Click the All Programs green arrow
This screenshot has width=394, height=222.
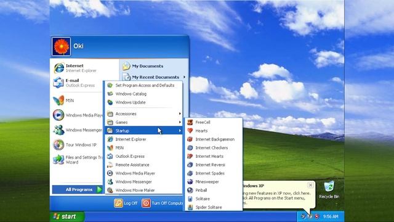point(100,189)
